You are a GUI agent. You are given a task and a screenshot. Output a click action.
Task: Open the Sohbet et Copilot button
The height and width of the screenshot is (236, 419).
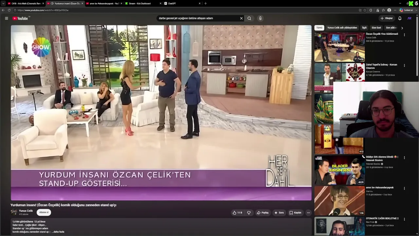406,10
